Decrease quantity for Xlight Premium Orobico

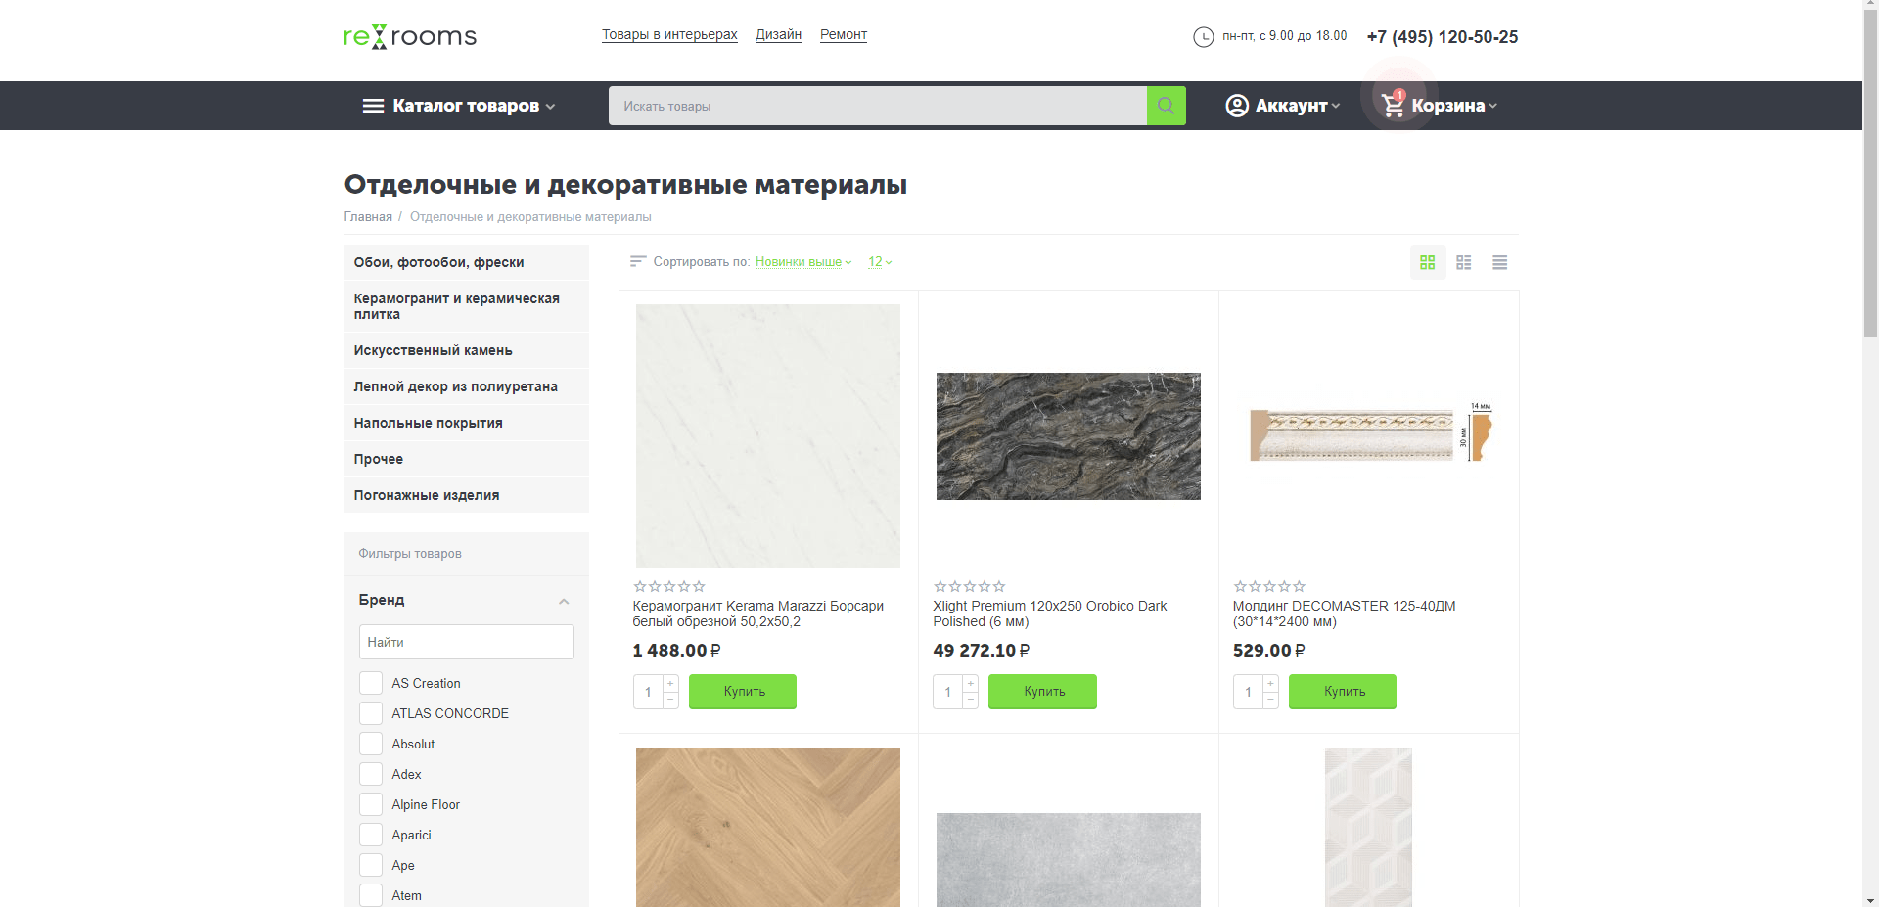click(971, 700)
